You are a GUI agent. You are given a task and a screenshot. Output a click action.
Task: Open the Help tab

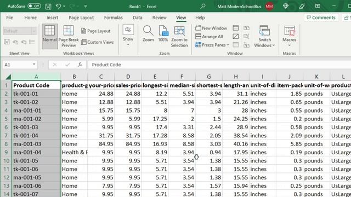(200, 18)
